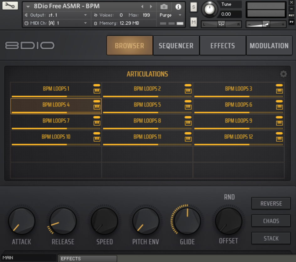The height and width of the screenshot is (262, 296).
Task: Enable CHAOS mode
Action: [x=271, y=221]
